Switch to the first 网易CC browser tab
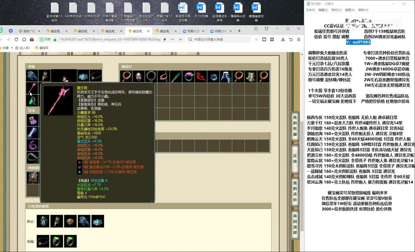Viewport: 415px width, 252px height. coord(193,31)
